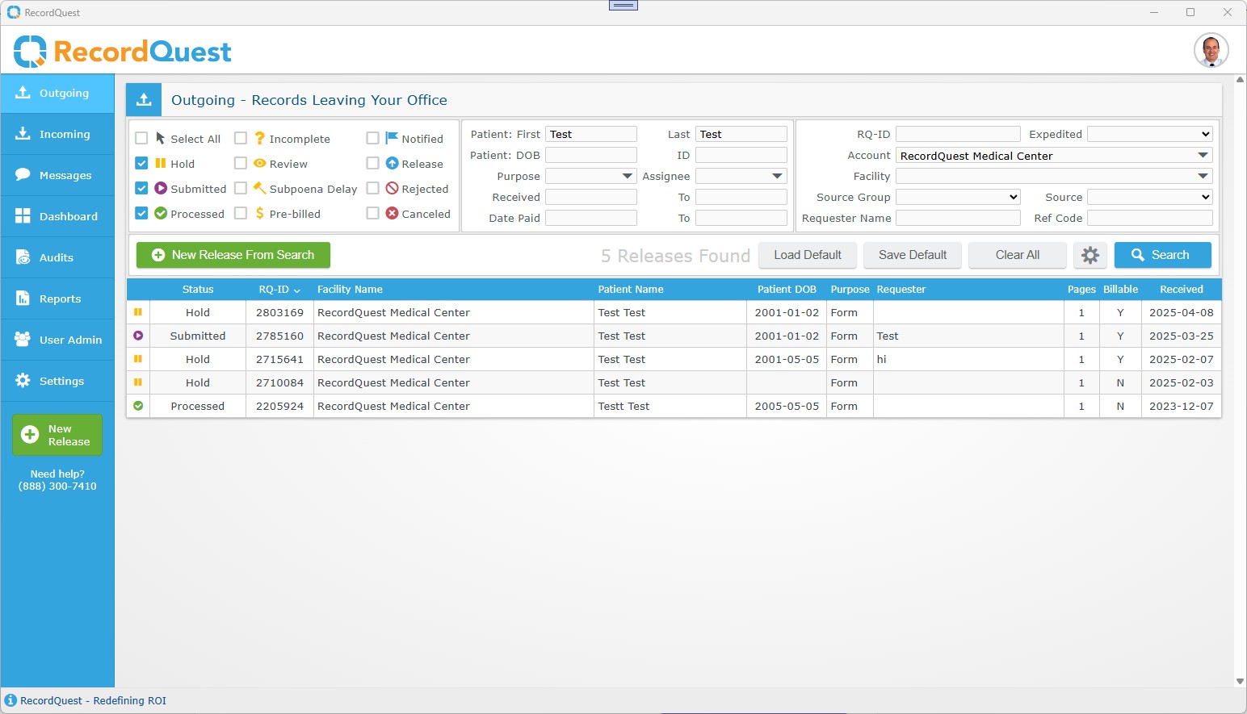Go to Incoming in the sidebar
This screenshot has height=714, width=1247.
pos(57,134)
